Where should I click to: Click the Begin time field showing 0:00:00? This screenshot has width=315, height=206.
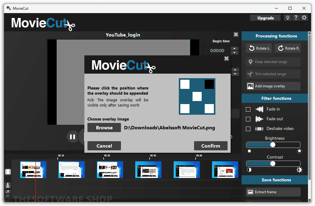coord(217,51)
